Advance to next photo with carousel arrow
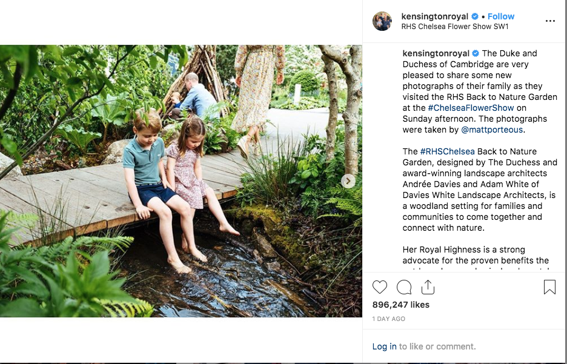This screenshot has height=364, width=567. pos(348,181)
